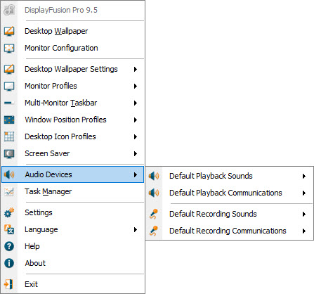Click the Task Manager chart icon
Screen dimensions: 314x294
[x=9, y=191]
